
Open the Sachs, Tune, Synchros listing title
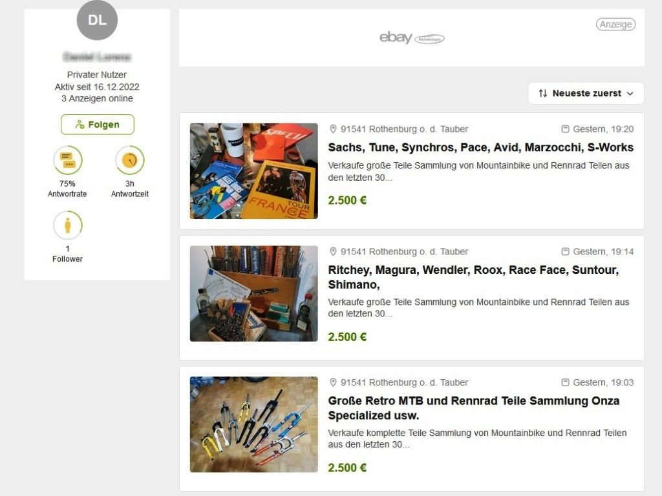pyautogui.click(x=480, y=147)
